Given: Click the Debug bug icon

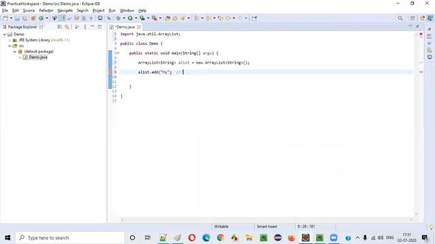Looking at the screenshot, I should point(118,18).
